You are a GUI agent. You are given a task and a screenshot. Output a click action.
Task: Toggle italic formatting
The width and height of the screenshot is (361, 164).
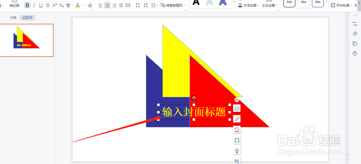[34, 5]
